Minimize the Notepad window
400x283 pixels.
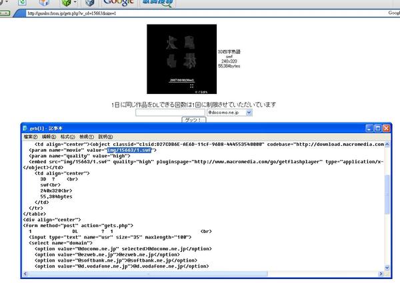coord(369,128)
